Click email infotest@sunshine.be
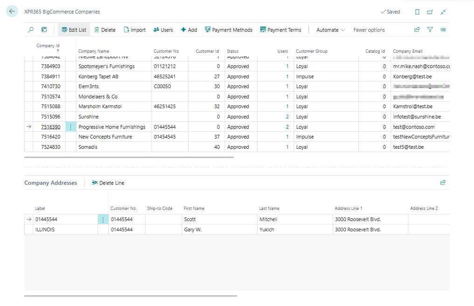This screenshot has height=306, width=474. click(417, 117)
